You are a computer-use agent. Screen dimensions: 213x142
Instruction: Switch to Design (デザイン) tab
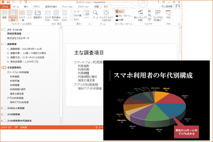coord(37,7)
